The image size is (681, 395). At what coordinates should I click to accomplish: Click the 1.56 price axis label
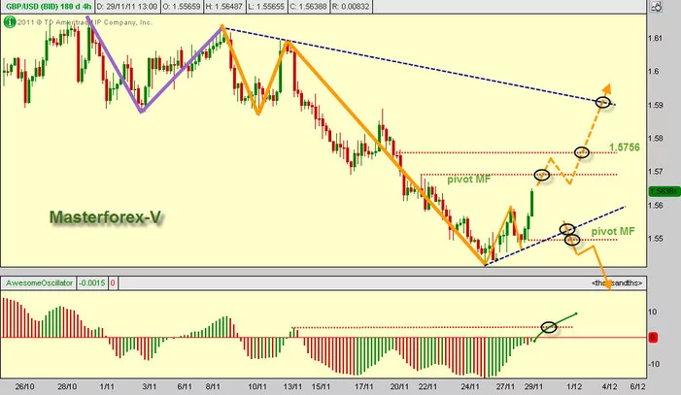click(x=655, y=206)
